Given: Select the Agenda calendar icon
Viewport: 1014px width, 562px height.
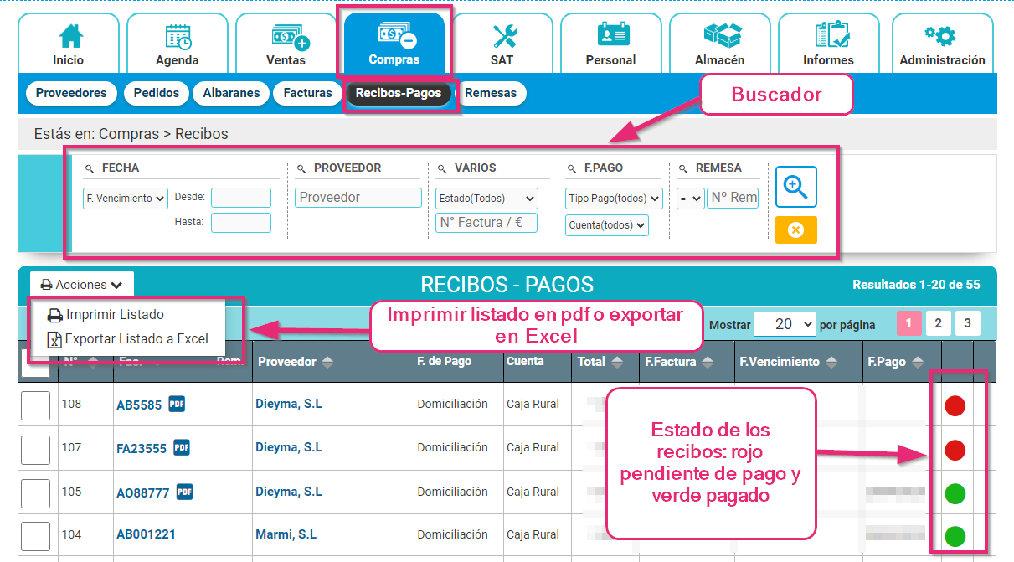Looking at the screenshot, I should (178, 37).
